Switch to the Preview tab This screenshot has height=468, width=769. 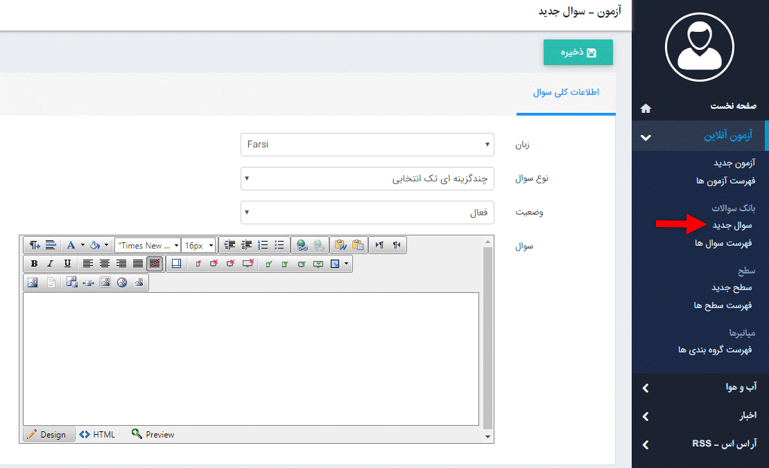[x=152, y=434]
